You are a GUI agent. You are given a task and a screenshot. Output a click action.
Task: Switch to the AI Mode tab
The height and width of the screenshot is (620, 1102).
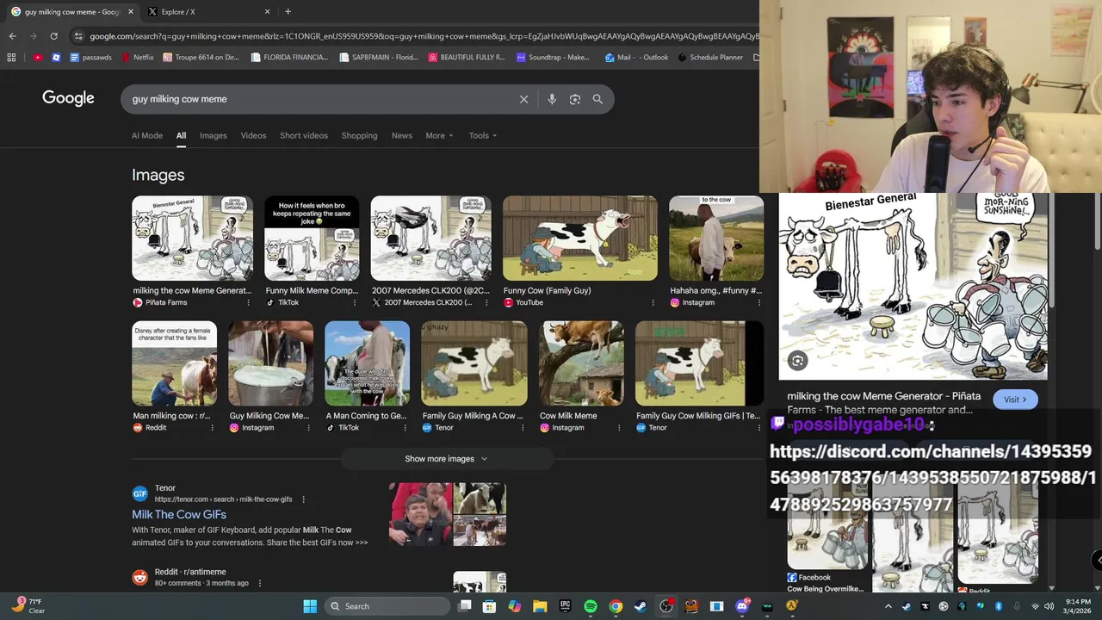[147, 135]
